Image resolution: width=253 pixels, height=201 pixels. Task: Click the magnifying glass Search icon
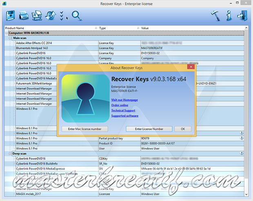click(77, 15)
